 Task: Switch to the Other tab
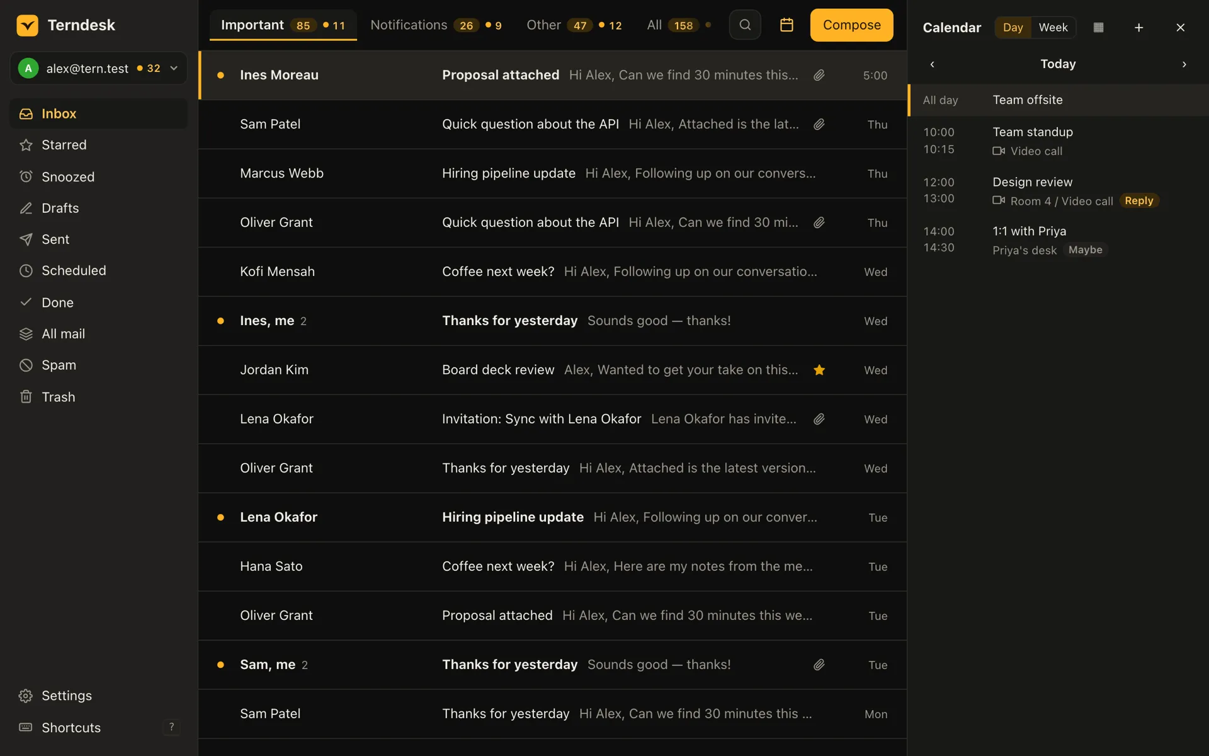coord(574,25)
